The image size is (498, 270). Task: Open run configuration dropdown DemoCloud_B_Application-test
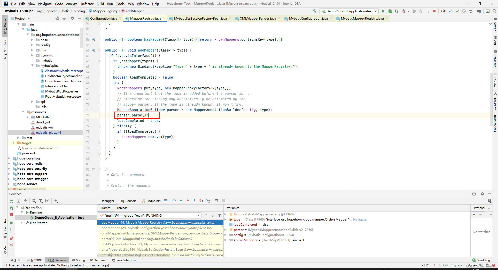(349, 11)
